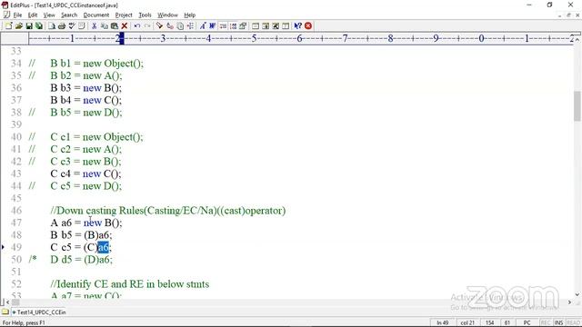Click the line 'B b3 = new B();'

[85, 88]
